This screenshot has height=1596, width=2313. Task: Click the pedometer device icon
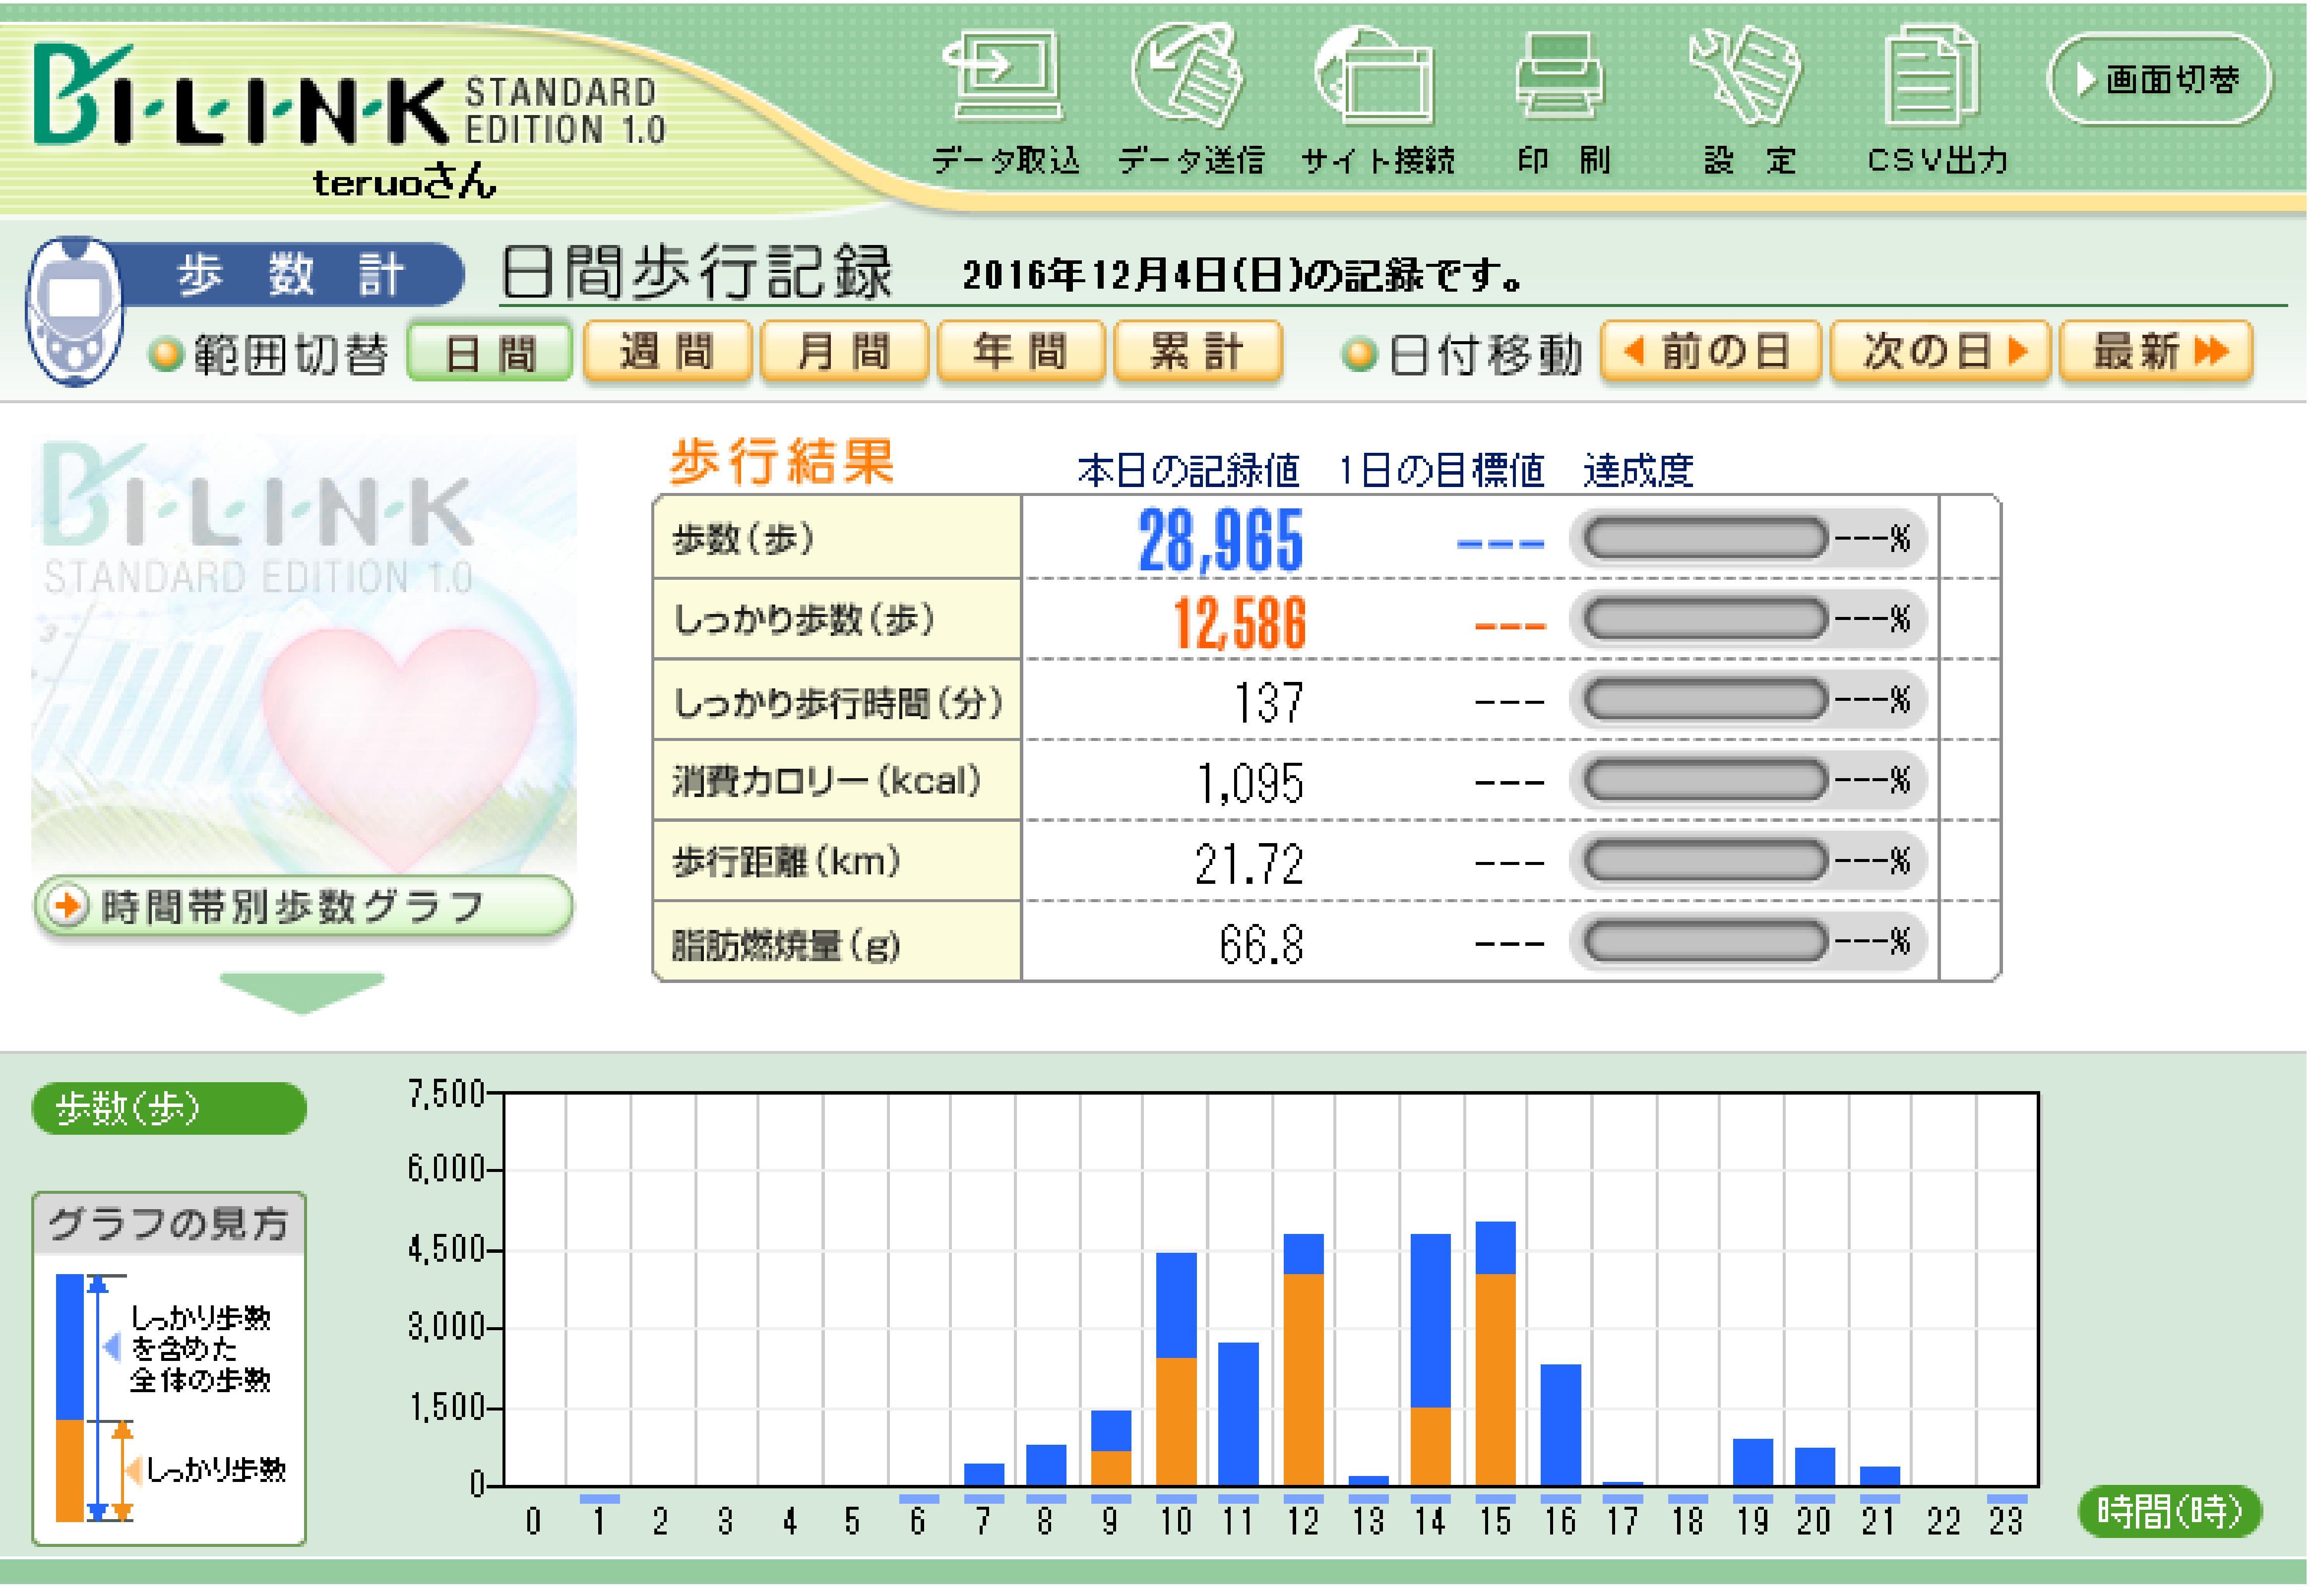click(x=73, y=311)
